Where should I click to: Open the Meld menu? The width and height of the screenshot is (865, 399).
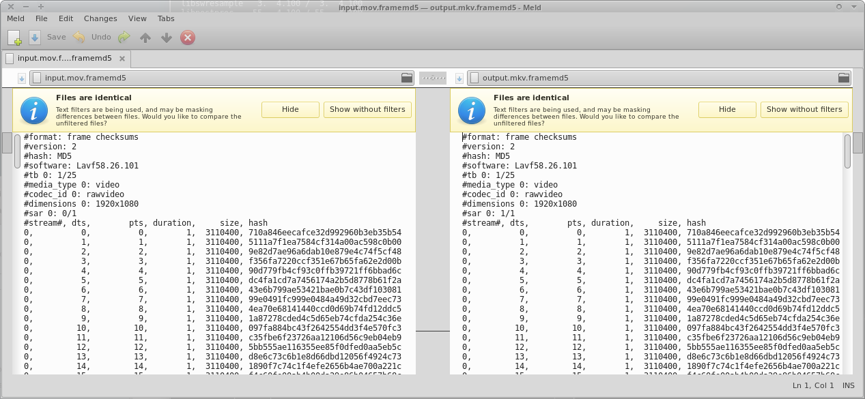pos(16,19)
